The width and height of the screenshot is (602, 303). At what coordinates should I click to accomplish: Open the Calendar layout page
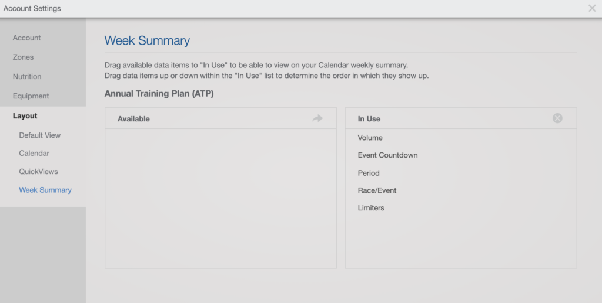[x=34, y=153]
